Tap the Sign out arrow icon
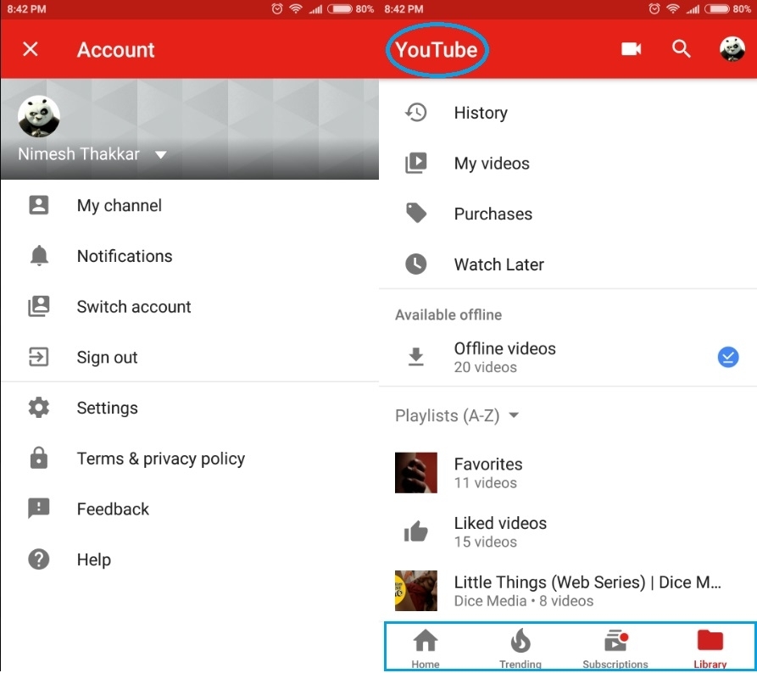This screenshot has height=673, width=757. pos(39,357)
